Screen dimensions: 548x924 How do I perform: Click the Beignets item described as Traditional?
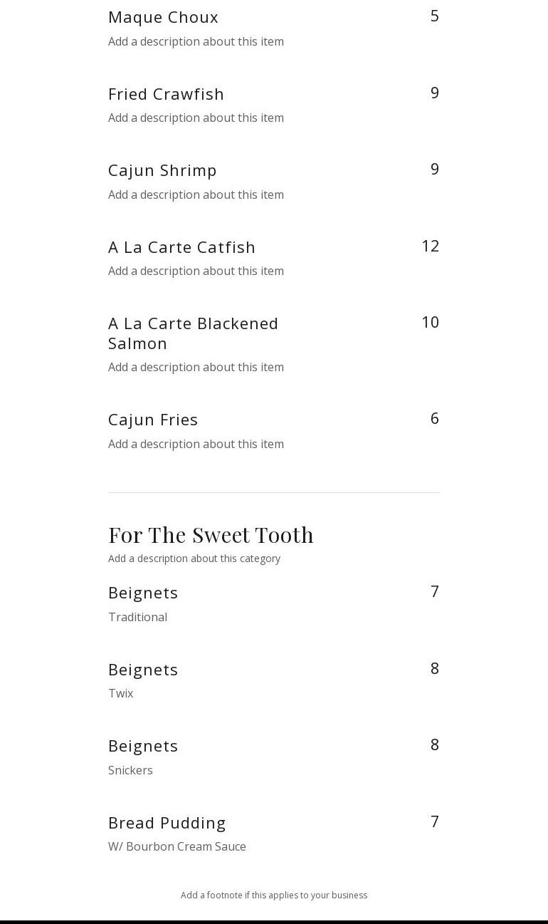[143, 593]
